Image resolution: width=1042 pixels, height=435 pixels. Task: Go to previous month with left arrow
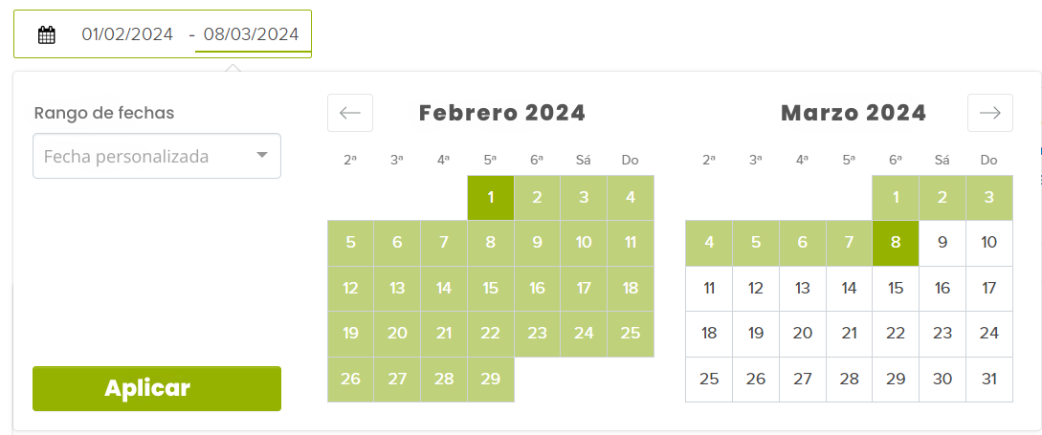[x=350, y=113]
